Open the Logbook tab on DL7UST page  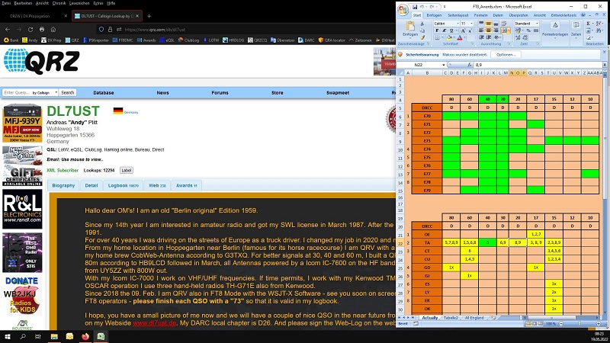coord(124,185)
